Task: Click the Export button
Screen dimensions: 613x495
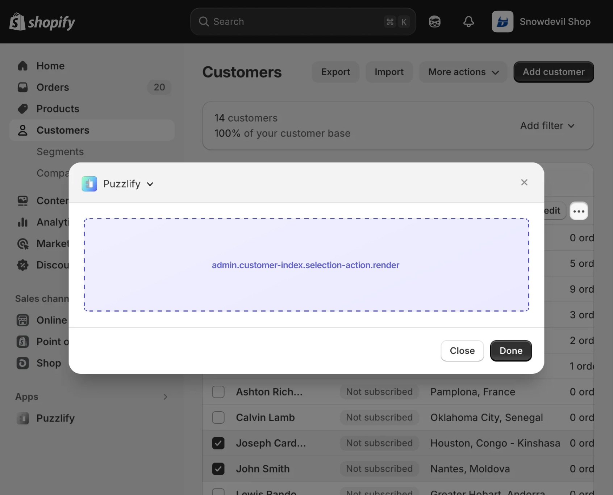Action: tap(335, 72)
